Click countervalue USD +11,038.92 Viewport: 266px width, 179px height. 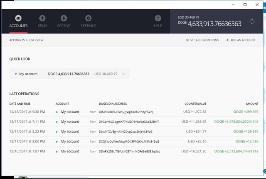pos(194,121)
